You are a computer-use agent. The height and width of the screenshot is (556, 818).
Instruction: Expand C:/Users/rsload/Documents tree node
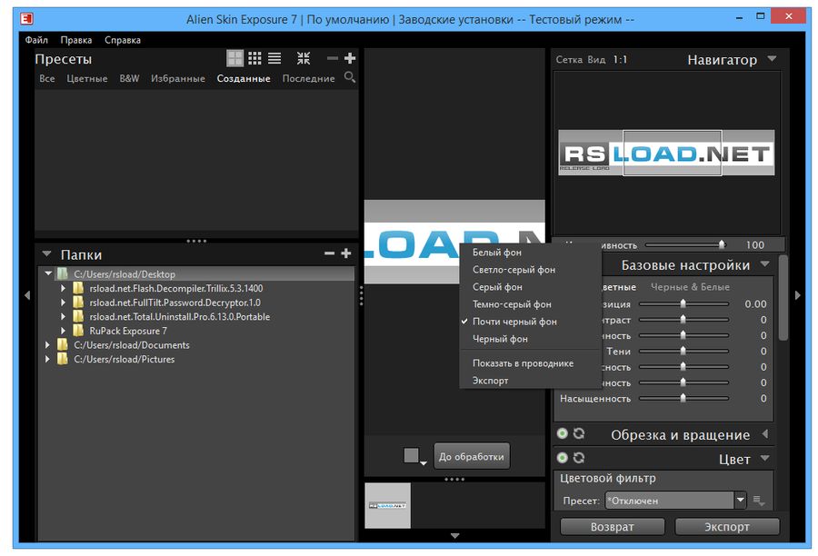pyautogui.click(x=47, y=344)
